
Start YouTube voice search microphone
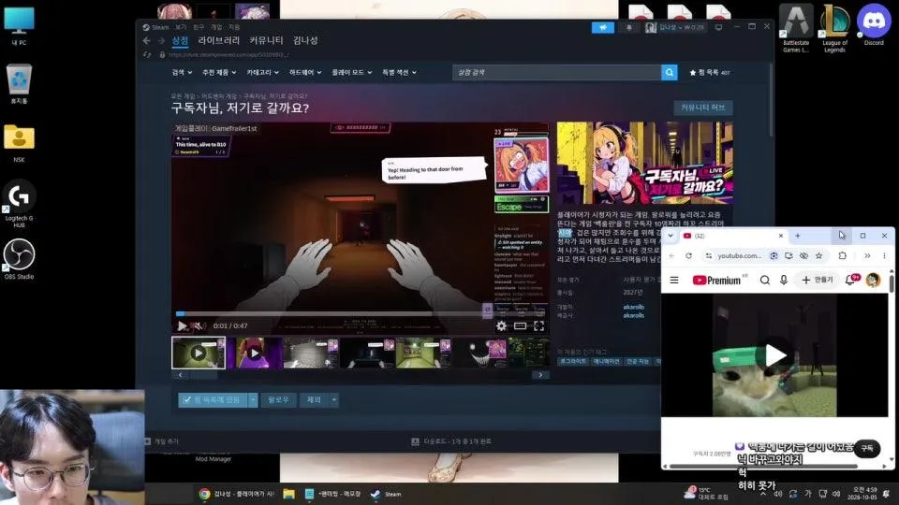coord(783,280)
